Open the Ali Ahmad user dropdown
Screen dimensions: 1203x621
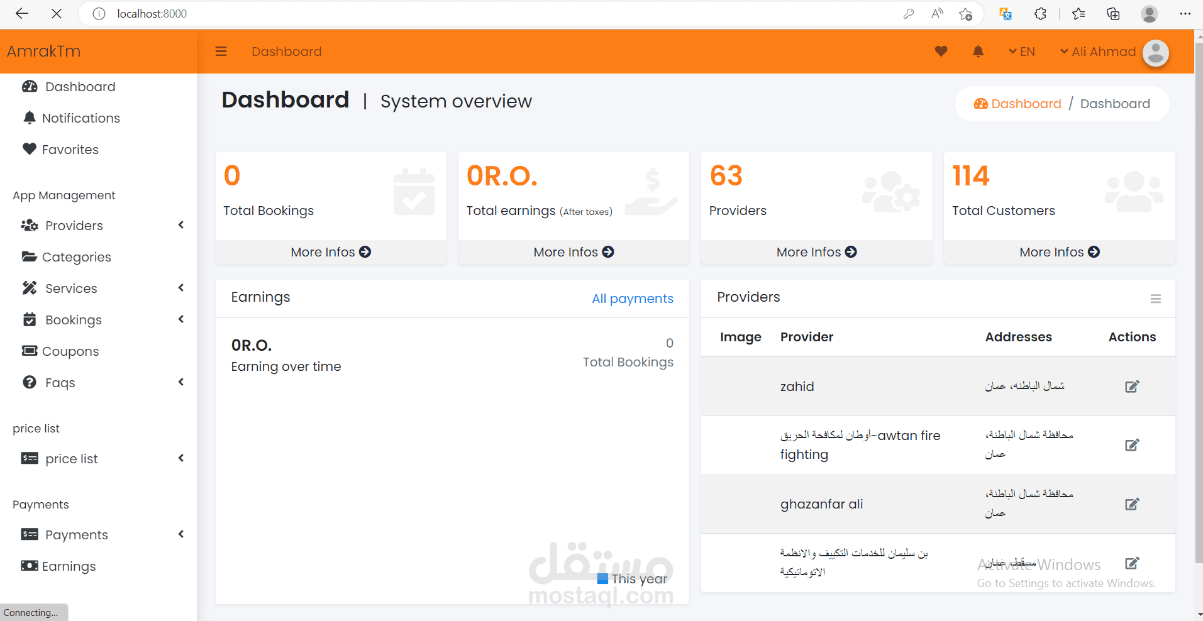click(1098, 52)
